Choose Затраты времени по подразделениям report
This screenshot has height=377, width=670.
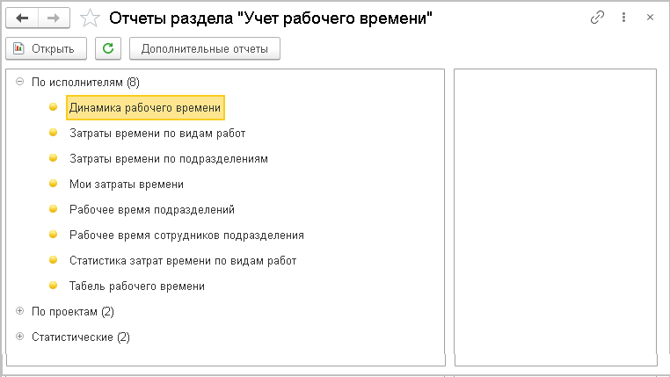[x=168, y=159]
